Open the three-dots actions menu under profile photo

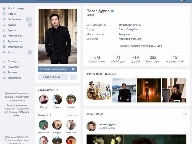click(x=73, y=77)
